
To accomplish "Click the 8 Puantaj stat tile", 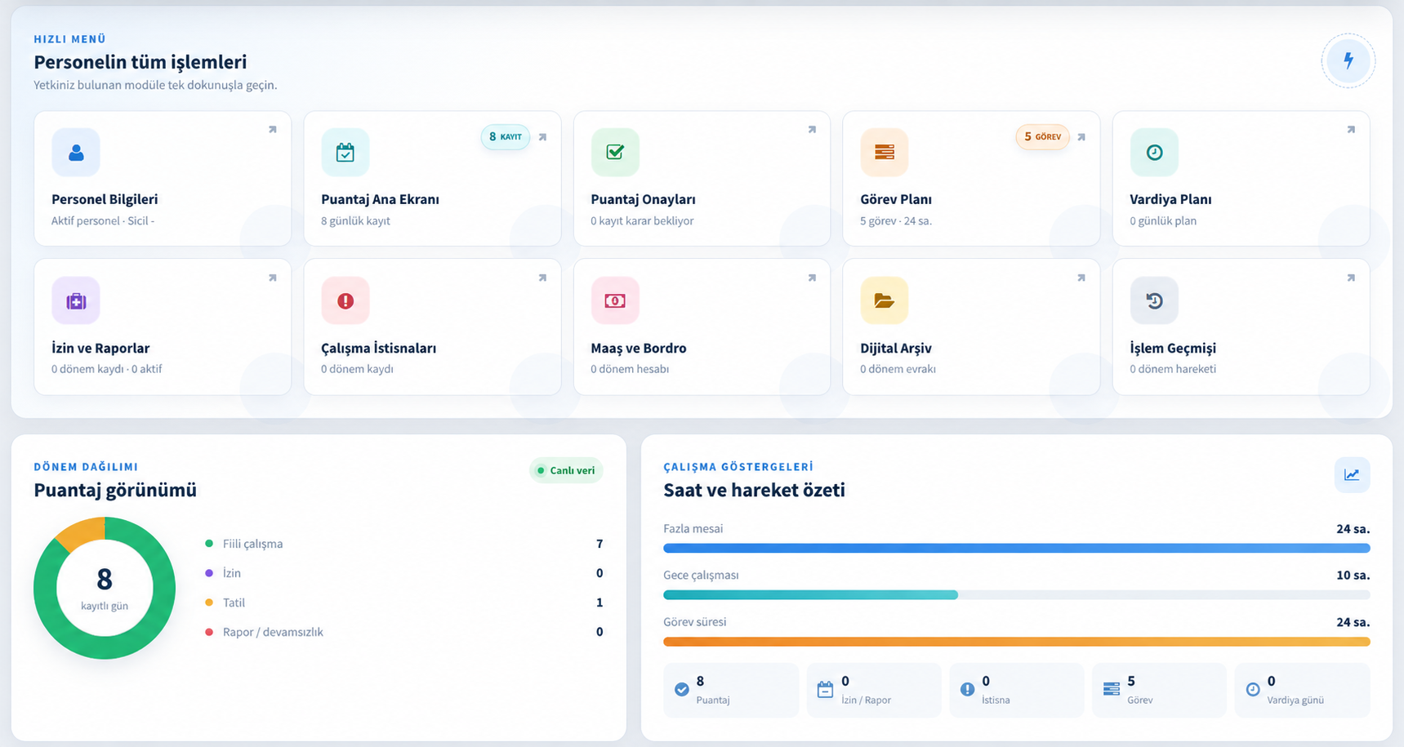I will [x=731, y=690].
